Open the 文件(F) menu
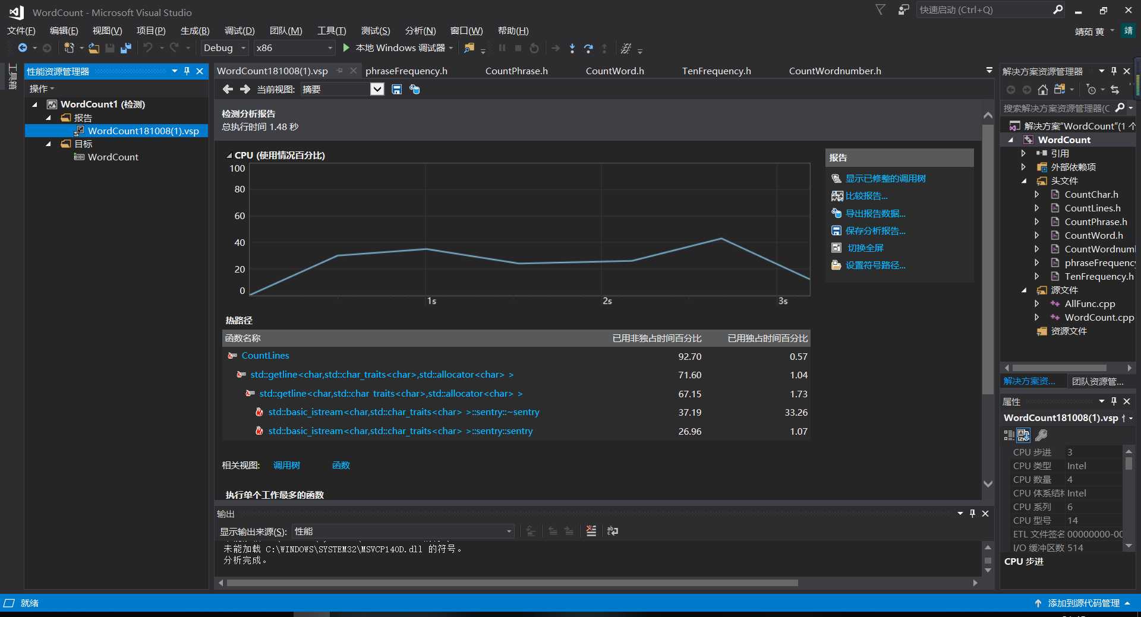Image resolution: width=1141 pixels, height=617 pixels. (21, 31)
